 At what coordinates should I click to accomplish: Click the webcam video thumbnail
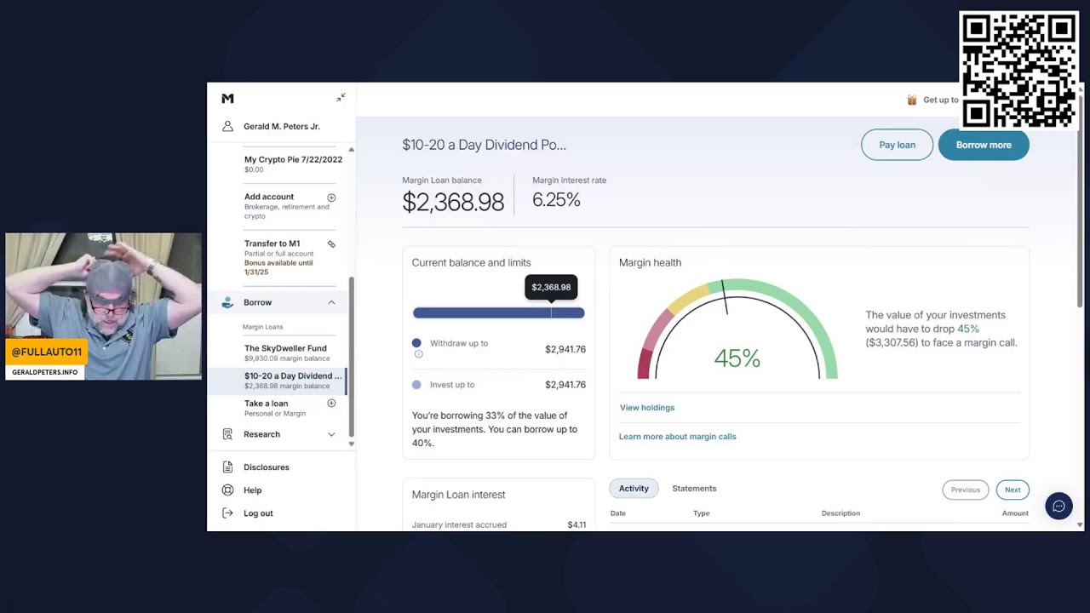pos(103,306)
